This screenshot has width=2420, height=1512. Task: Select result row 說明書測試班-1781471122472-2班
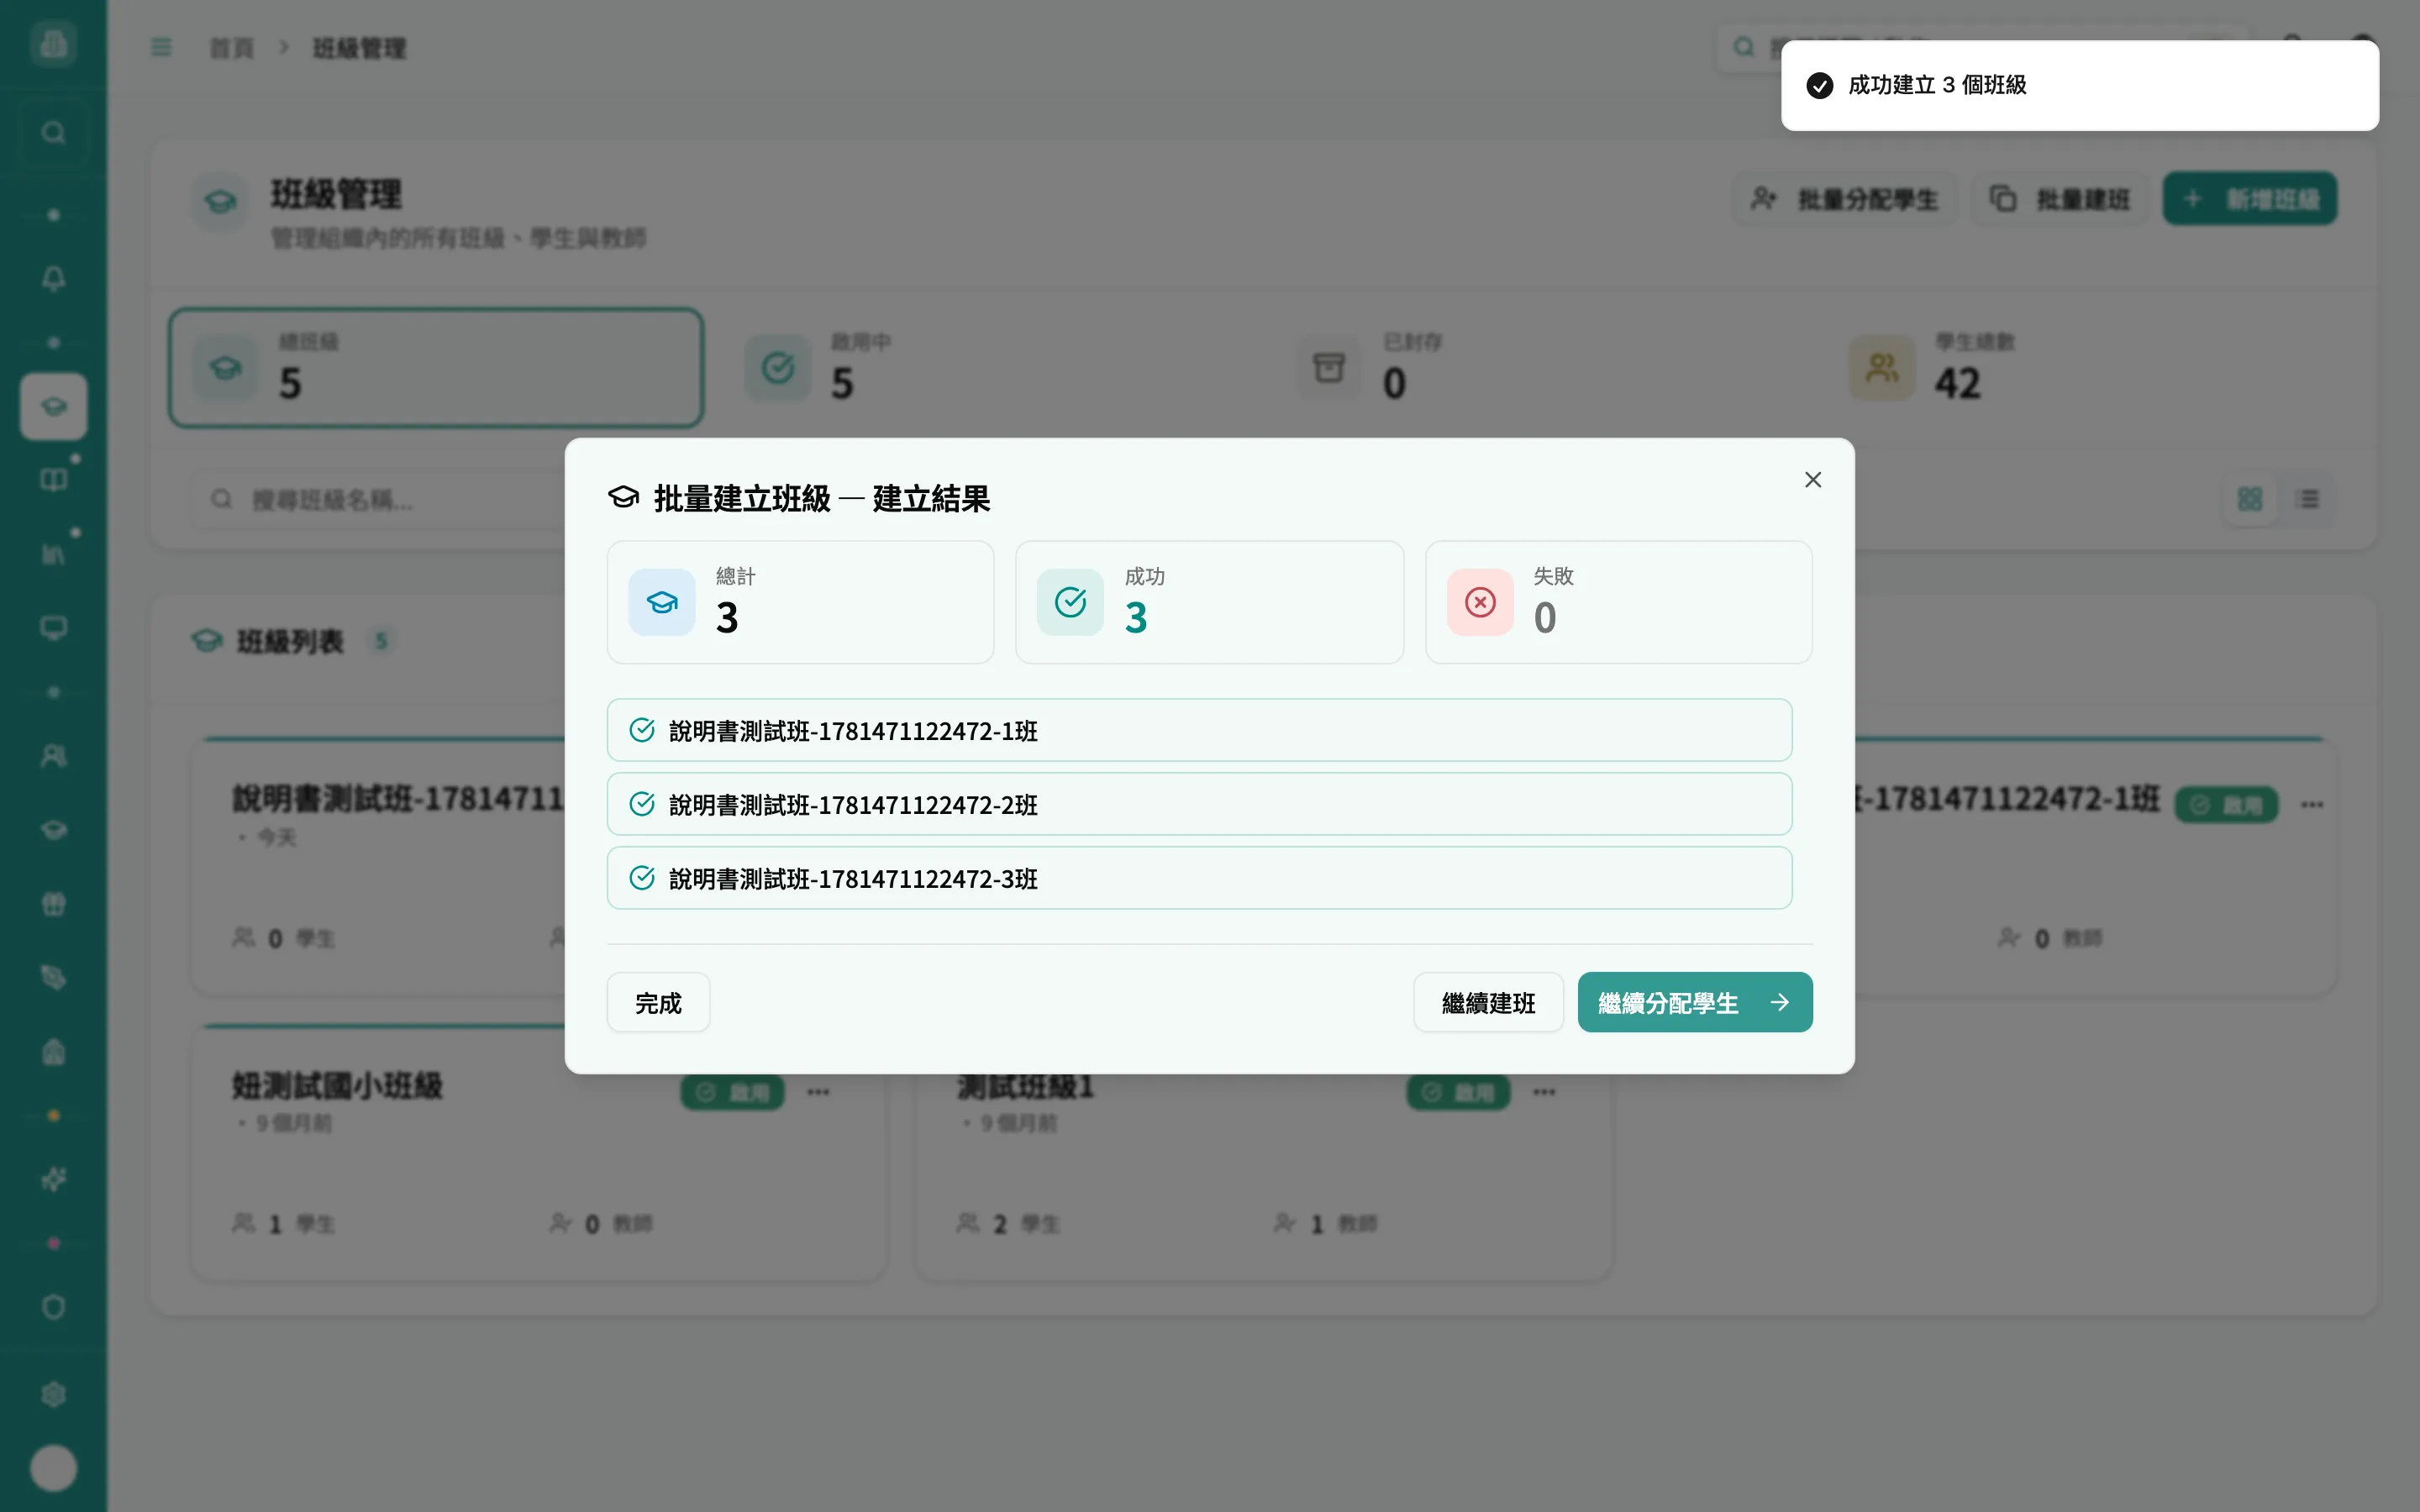(1199, 804)
